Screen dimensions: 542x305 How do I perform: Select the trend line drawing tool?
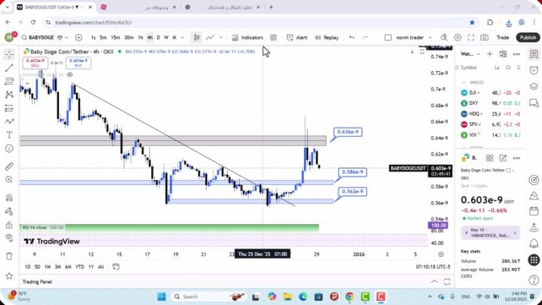click(9, 68)
